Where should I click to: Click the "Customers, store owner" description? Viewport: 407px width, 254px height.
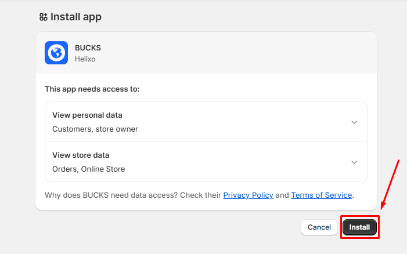95,129
